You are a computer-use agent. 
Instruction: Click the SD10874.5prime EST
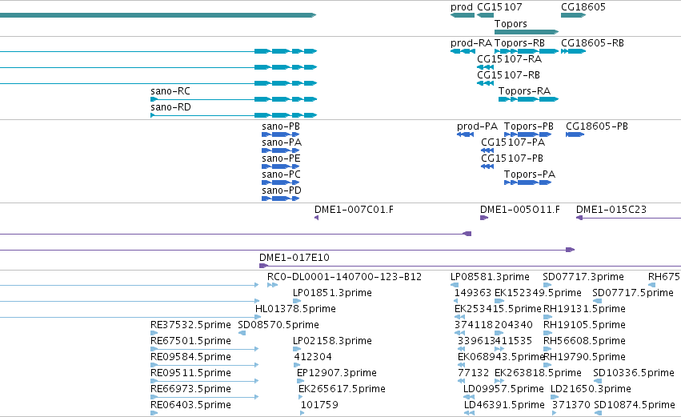[599, 413]
